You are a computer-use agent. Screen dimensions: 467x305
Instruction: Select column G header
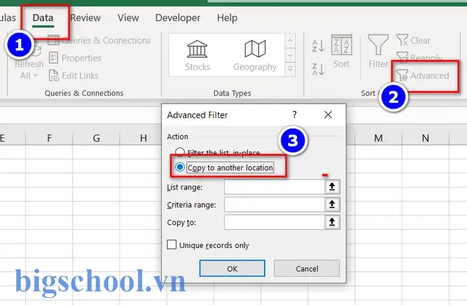[x=96, y=138]
